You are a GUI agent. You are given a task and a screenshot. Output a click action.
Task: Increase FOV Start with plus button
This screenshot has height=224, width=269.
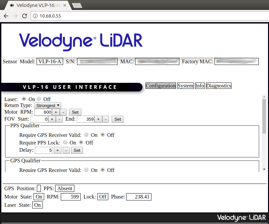pos(52,119)
